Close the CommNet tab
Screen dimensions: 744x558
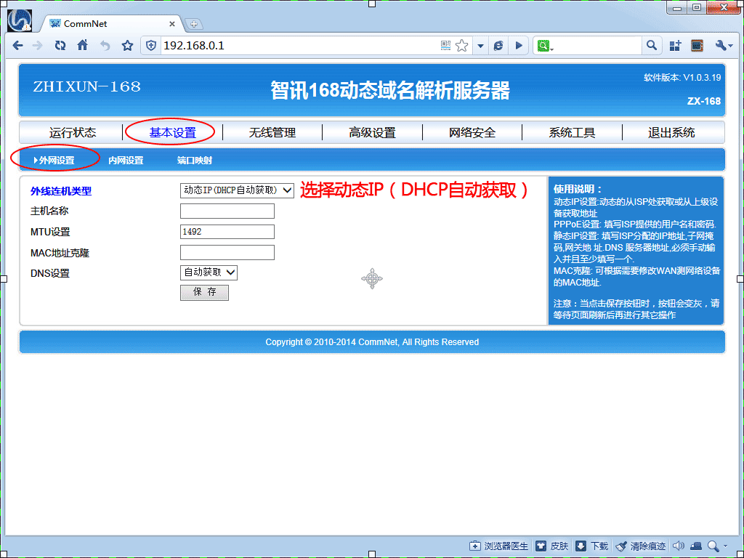(x=171, y=24)
